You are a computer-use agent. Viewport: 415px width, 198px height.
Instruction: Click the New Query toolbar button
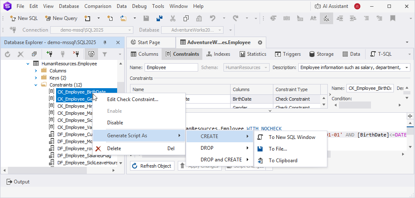(x=61, y=18)
